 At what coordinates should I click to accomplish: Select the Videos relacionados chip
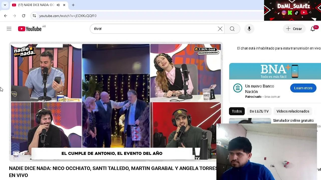pyautogui.click(x=293, y=111)
